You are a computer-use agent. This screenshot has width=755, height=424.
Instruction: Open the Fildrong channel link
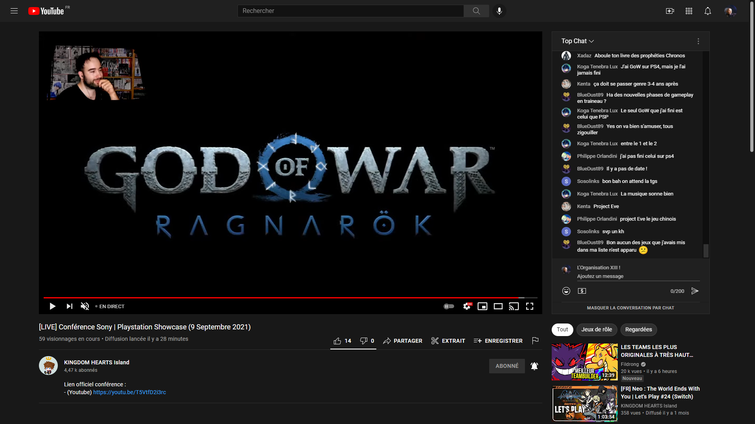630,364
